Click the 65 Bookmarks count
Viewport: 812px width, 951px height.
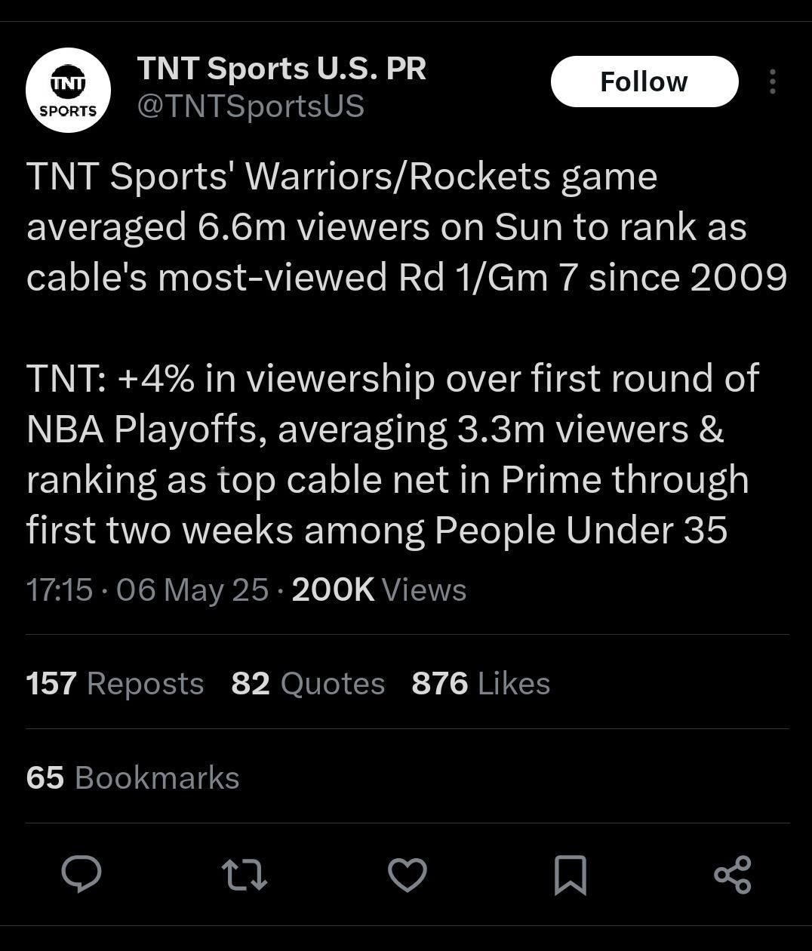(x=133, y=777)
